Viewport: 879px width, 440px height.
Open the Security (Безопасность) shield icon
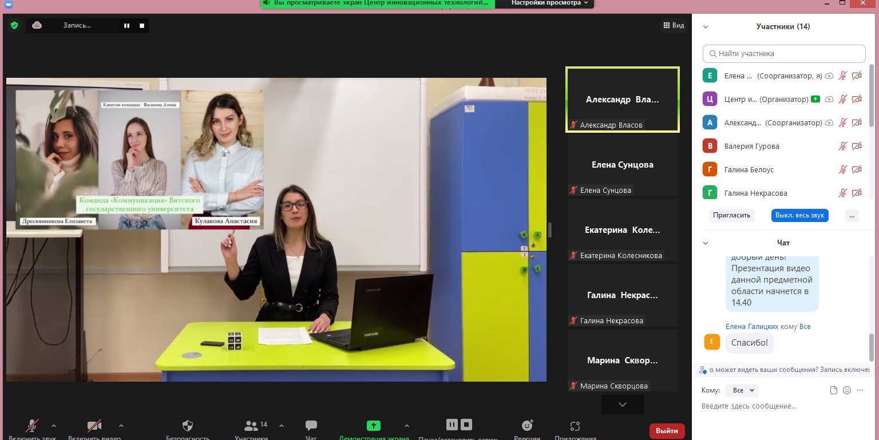(x=188, y=426)
